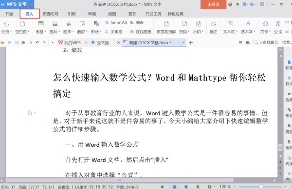
Task: Click the zoom slider handle
Action: 261,187
